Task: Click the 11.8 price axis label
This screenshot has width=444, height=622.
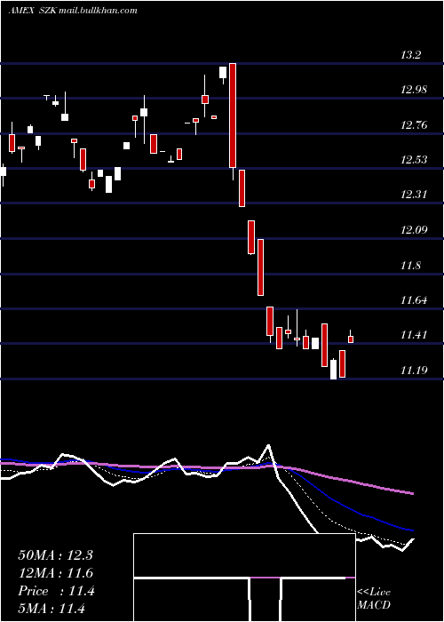Action: click(410, 266)
